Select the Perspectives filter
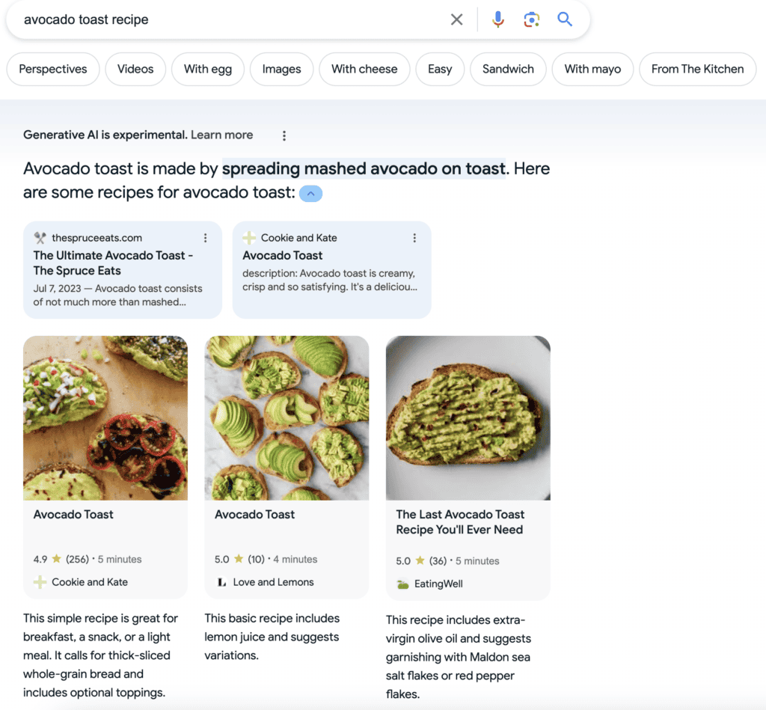This screenshot has height=710, width=766. coord(52,69)
